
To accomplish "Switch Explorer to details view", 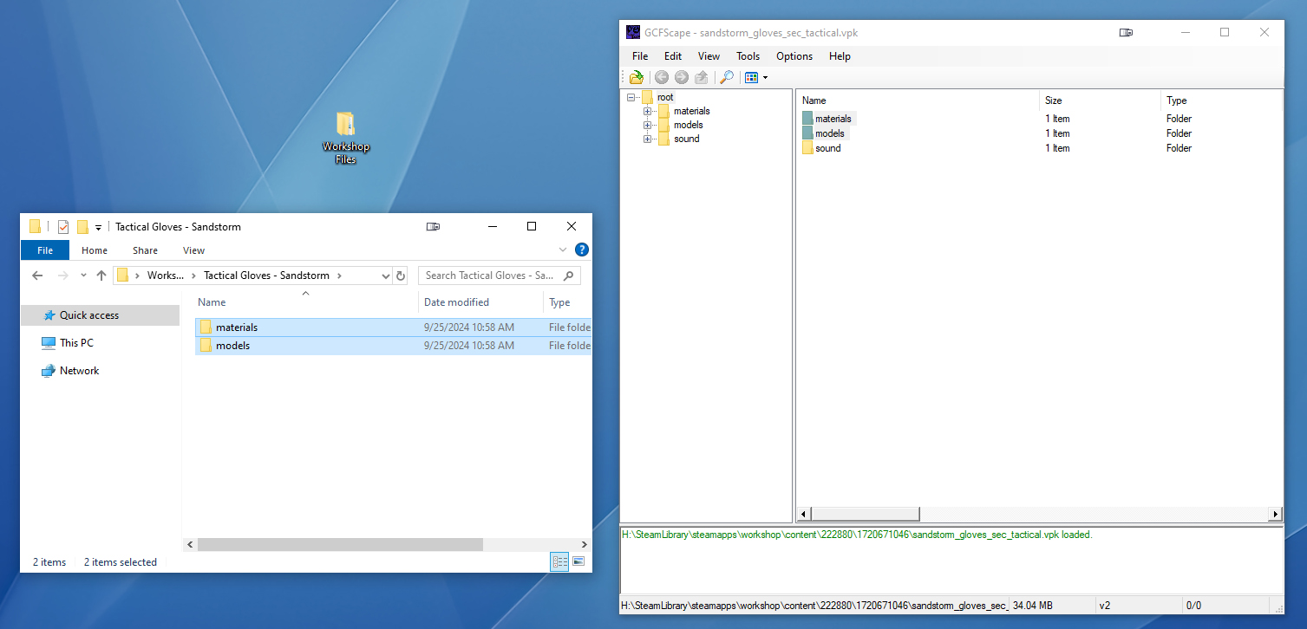I will pos(559,561).
